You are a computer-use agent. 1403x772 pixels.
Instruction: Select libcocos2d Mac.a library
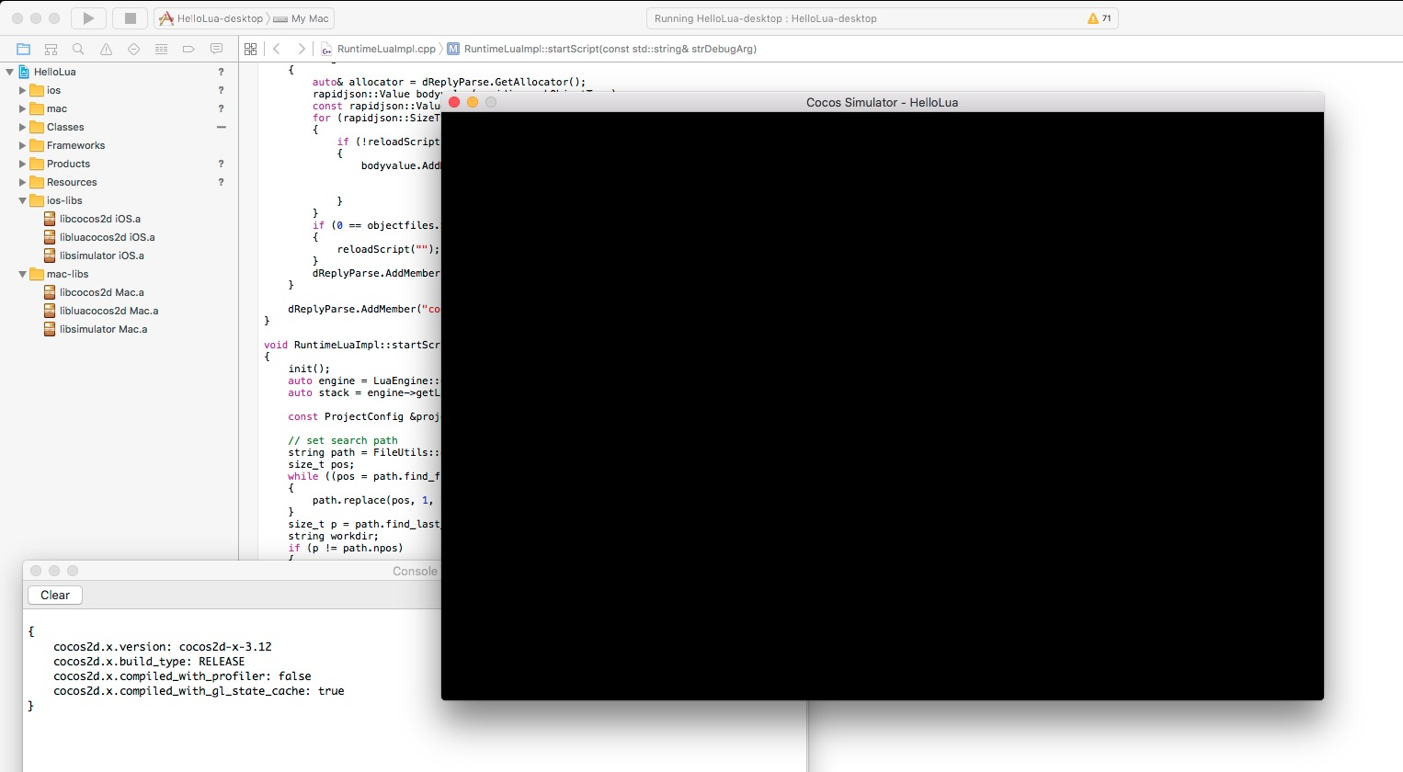click(102, 292)
